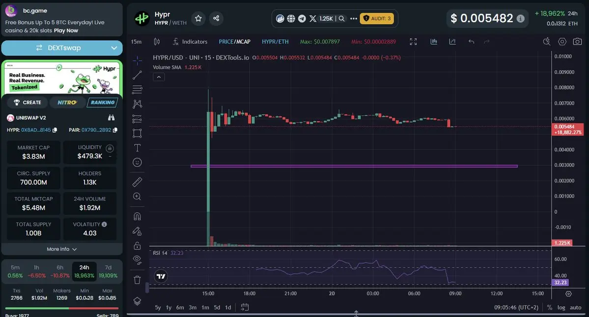The width and height of the screenshot is (589, 317).
Task: Open the emoji icons tool
Action: coord(137,162)
